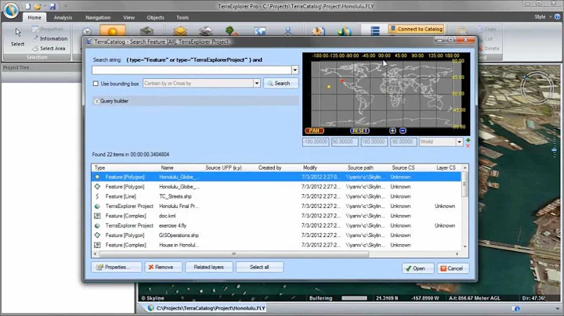Click the PAN button under the world map
This screenshot has height=316, width=564.
(x=314, y=131)
